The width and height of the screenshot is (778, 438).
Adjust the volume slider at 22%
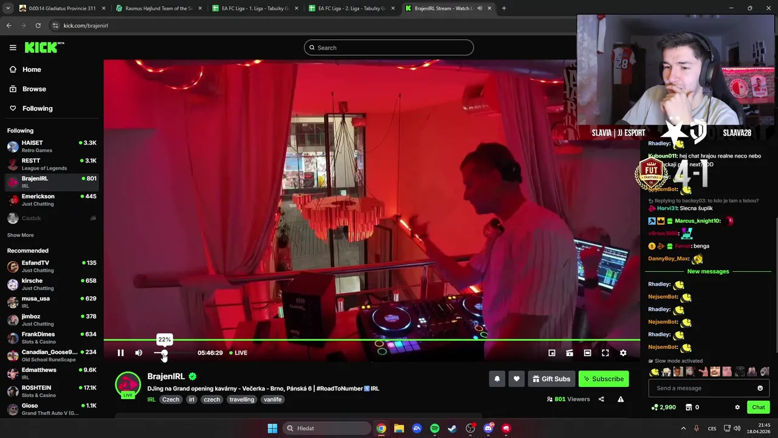164,353
